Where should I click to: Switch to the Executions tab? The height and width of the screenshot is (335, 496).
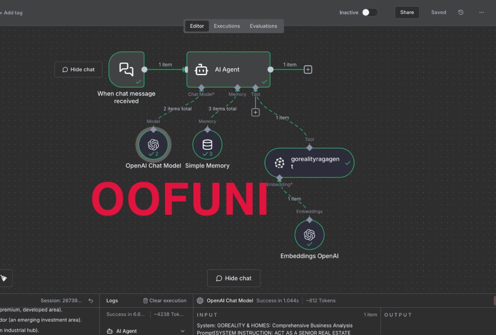(x=227, y=26)
